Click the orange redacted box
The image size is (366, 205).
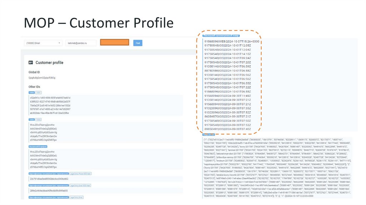point(114,42)
